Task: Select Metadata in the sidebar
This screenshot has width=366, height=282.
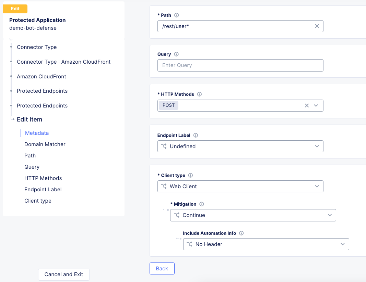Action: click(x=37, y=133)
